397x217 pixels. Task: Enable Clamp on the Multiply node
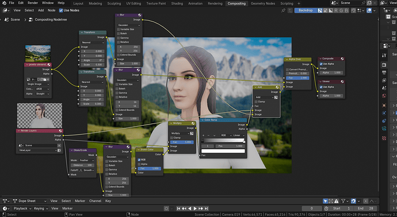click(x=171, y=138)
